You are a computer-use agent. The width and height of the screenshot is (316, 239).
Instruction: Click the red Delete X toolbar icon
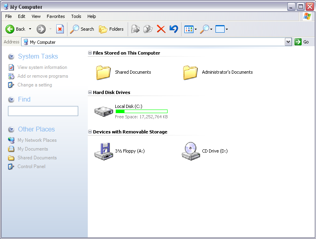161,29
